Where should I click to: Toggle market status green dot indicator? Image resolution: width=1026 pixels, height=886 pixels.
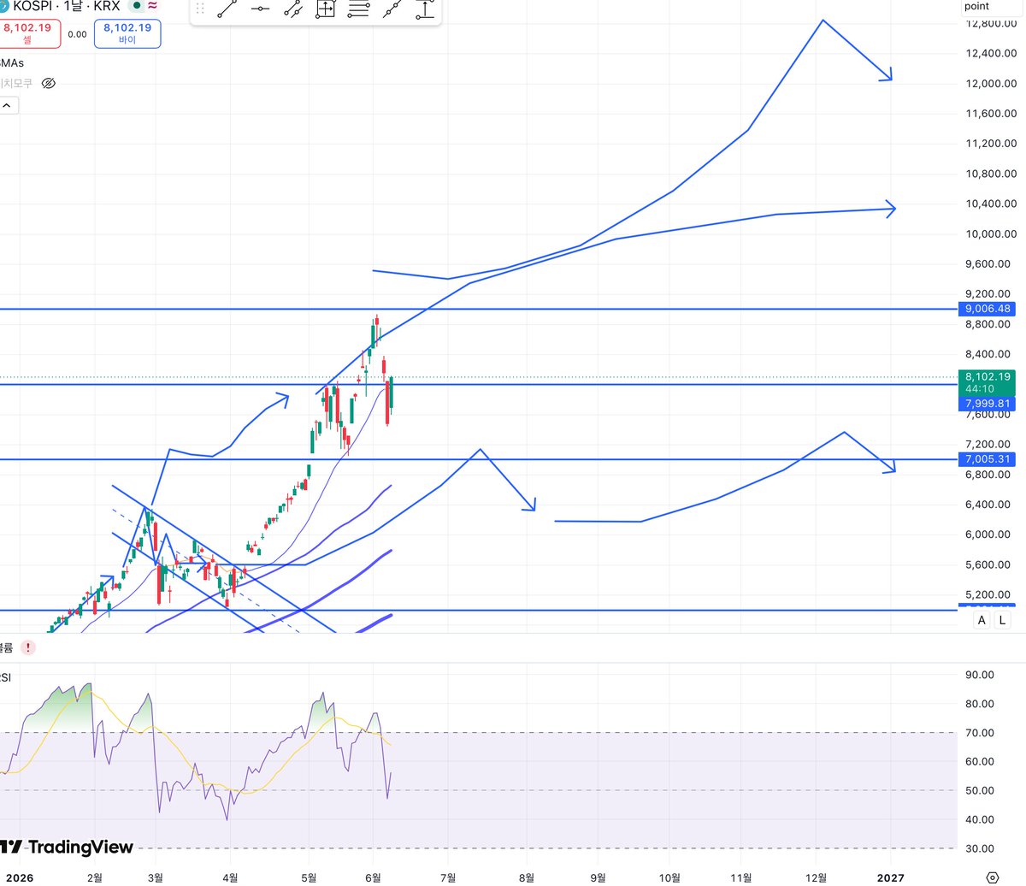[x=137, y=5]
